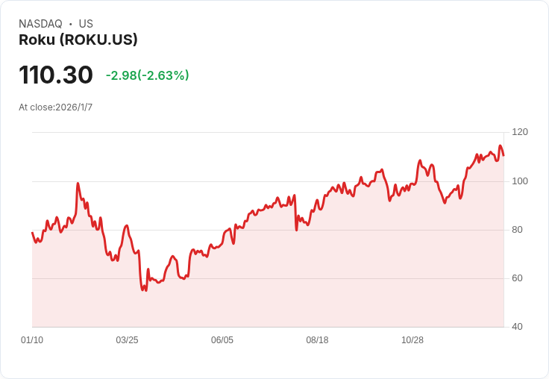Select the 03/25 date on the x-axis
This screenshot has width=549, height=379.
pos(127,340)
